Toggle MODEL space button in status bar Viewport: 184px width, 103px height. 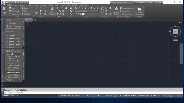78,96
